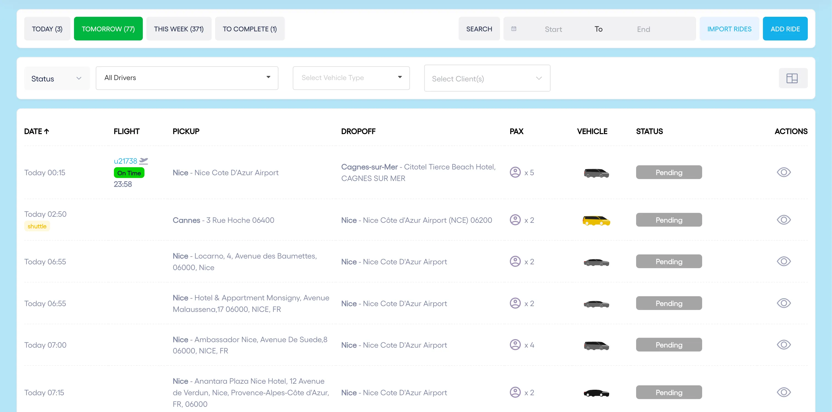Click passenger icon in Today 00:15 row
Viewport: 832px width, 412px height.
pos(515,172)
